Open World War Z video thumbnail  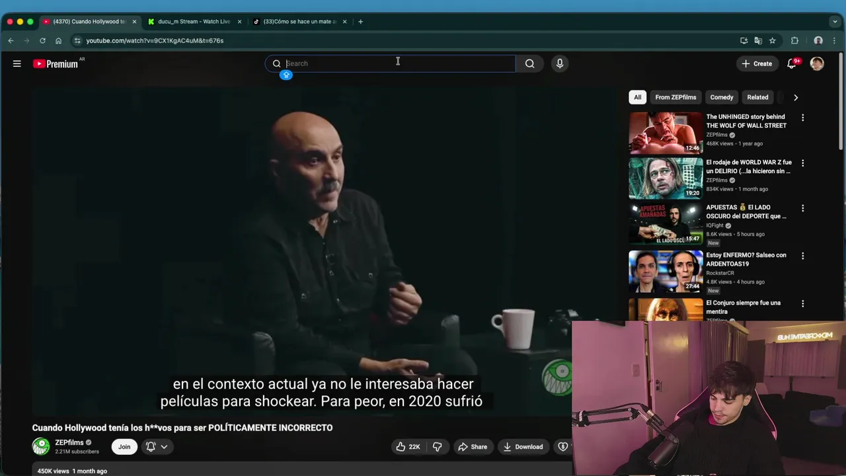click(666, 178)
